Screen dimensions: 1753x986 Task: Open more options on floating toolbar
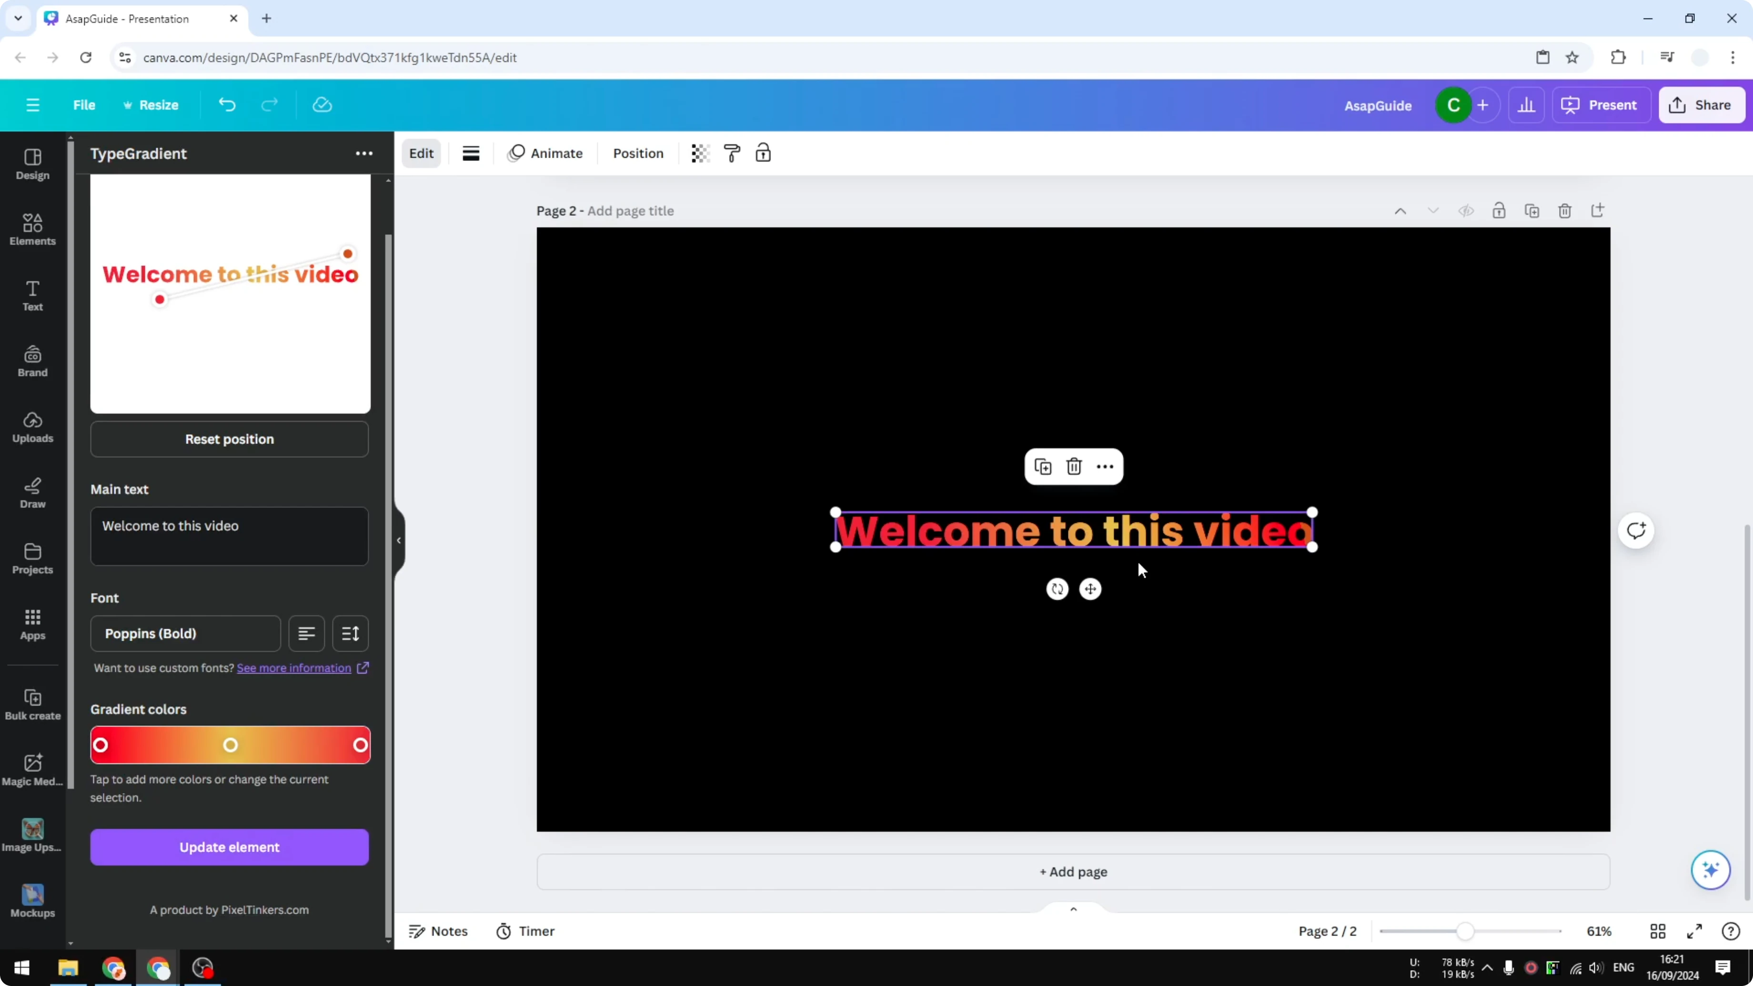(1105, 467)
